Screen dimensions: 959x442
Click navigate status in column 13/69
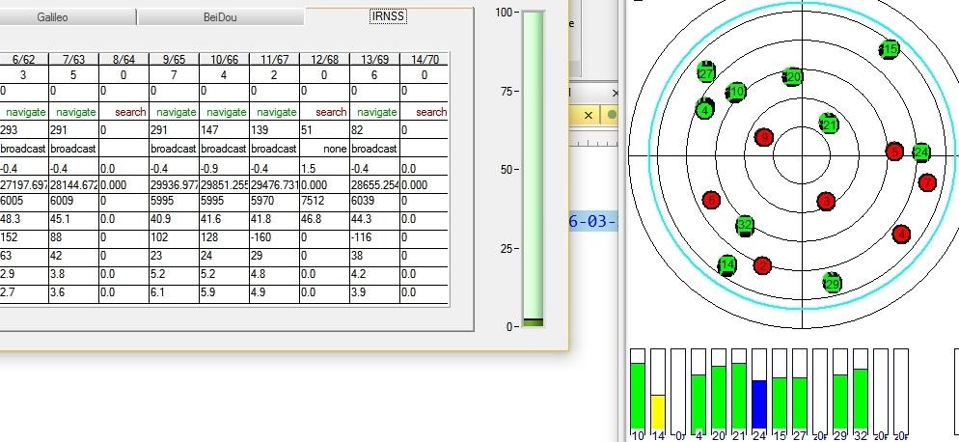point(376,112)
